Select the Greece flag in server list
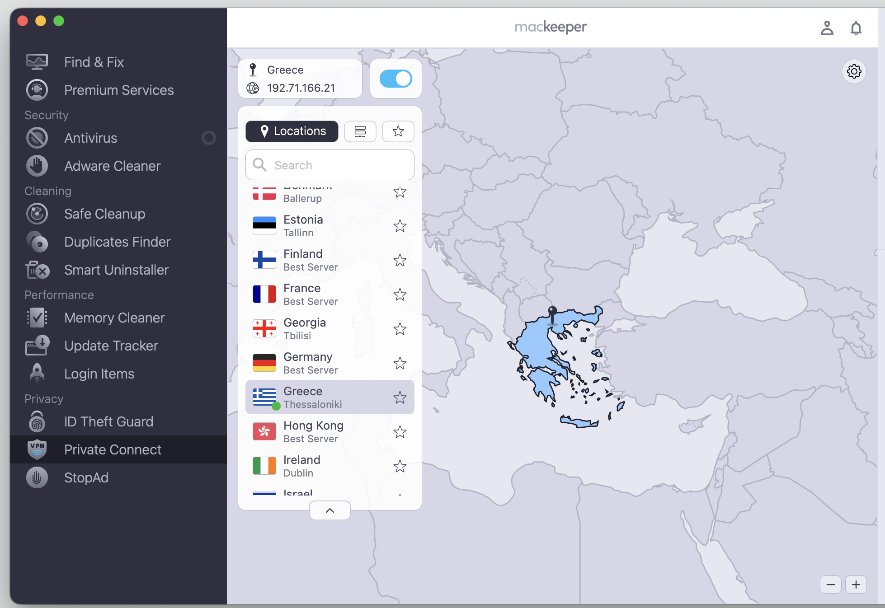885x608 pixels. pyautogui.click(x=264, y=398)
